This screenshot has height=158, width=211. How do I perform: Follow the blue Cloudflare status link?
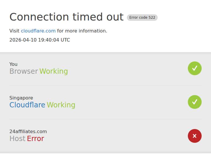click(x=27, y=105)
